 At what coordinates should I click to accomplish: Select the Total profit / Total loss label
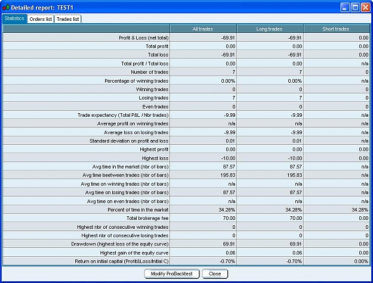(x=144, y=64)
